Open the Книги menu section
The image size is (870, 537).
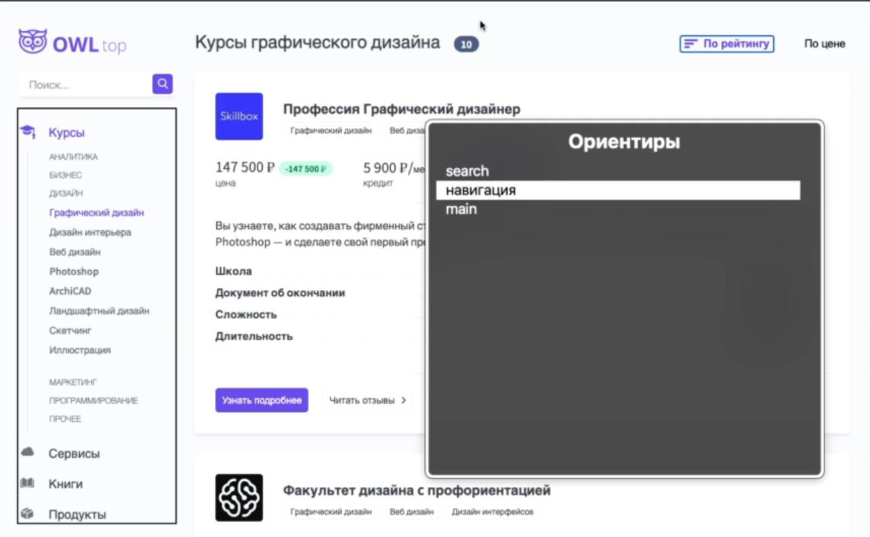point(65,484)
